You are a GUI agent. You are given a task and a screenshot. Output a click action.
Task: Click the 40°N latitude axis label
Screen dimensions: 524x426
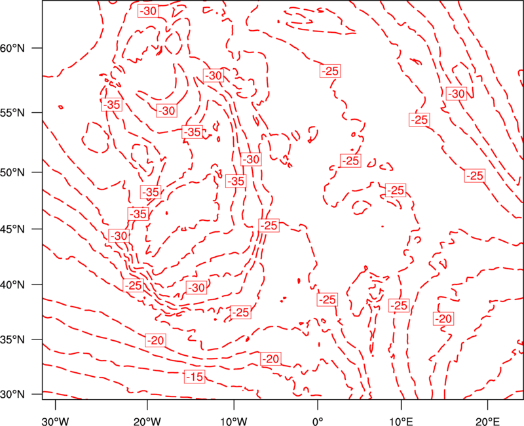point(12,284)
